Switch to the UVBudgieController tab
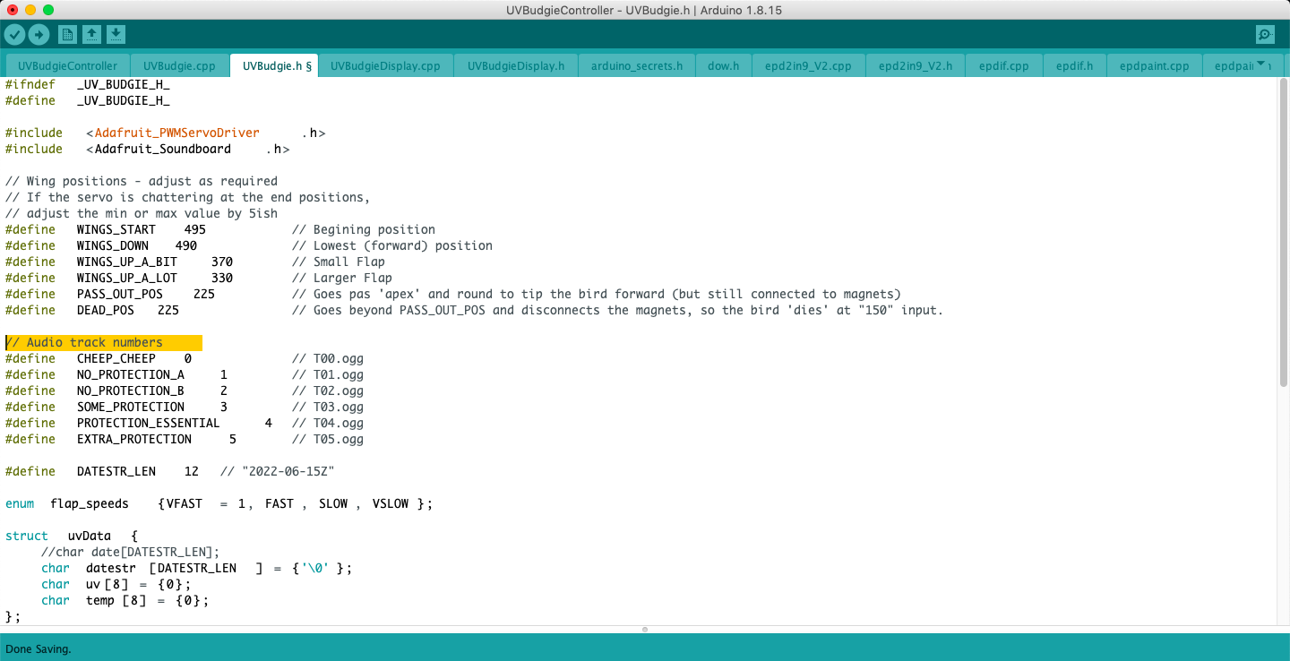The image size is (1290, 661). tap(67, 66)
